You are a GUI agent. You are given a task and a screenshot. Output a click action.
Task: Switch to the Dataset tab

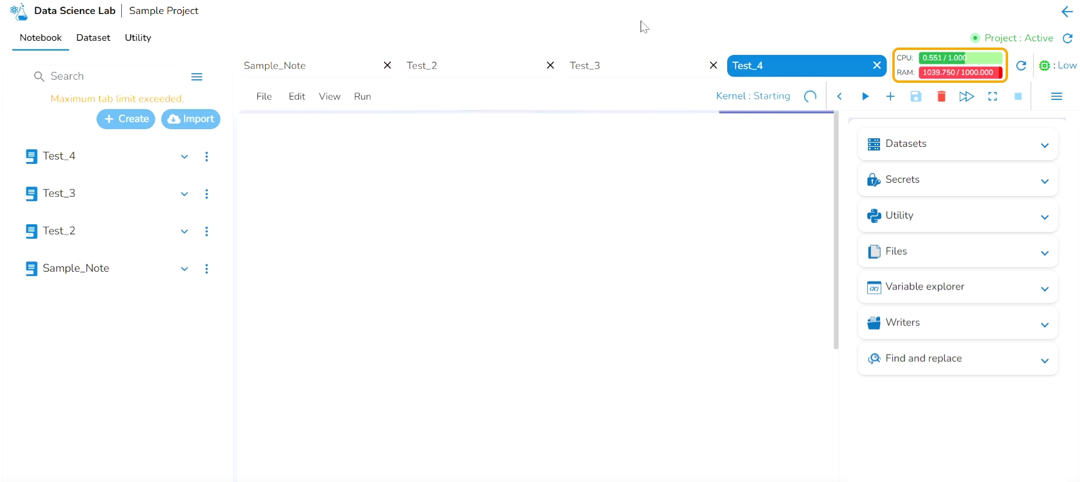pos(93,38)
